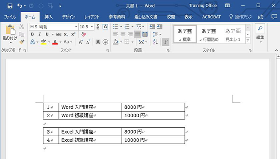Align text to the left
The width and height of the screenshot is (280, 159).
[x=115, y=34]
